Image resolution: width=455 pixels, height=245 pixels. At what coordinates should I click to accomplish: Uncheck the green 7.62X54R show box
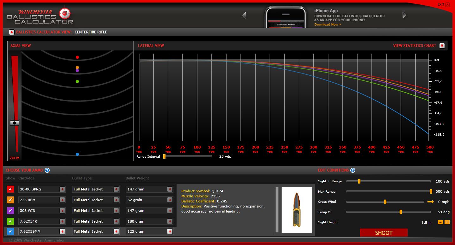[x=10, y=221]
